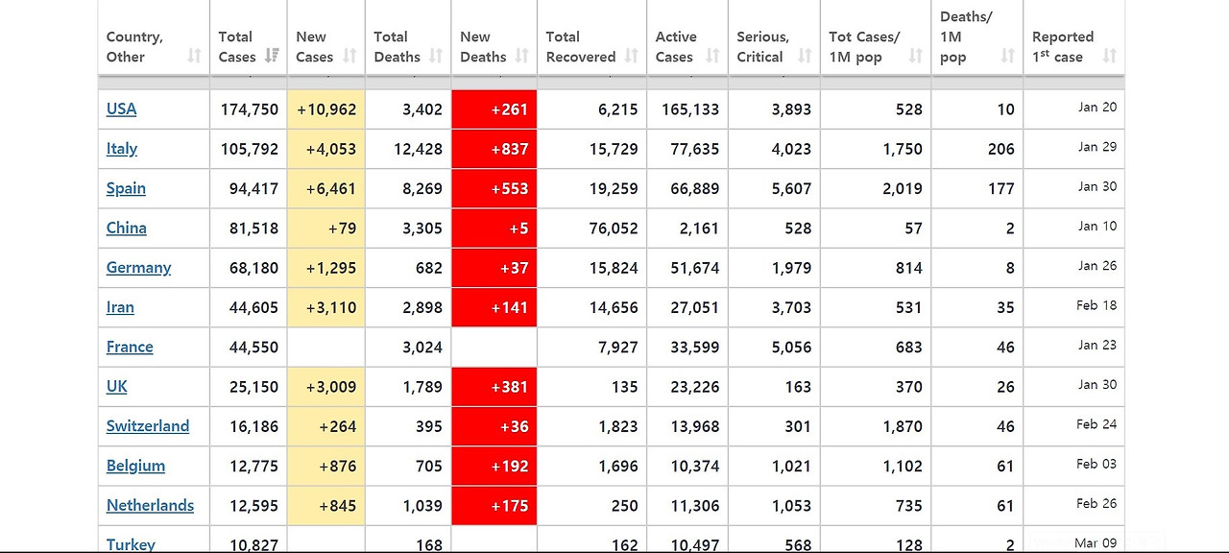Click the Serious, Critical column header
This screenshot has height=553, width=1229.
(774, 37)
